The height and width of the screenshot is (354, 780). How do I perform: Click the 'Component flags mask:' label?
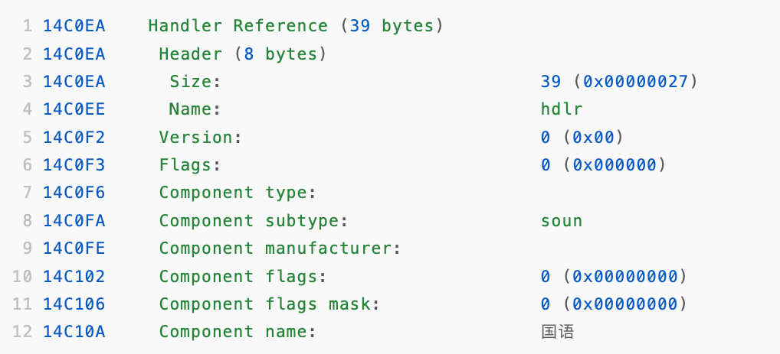coord(270,304)
